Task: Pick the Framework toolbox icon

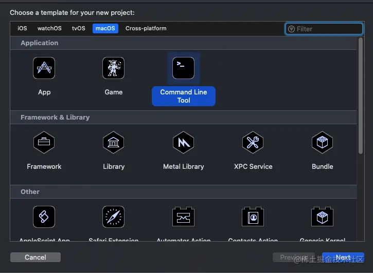Action: pyautogui.click(x=44, y=142)
